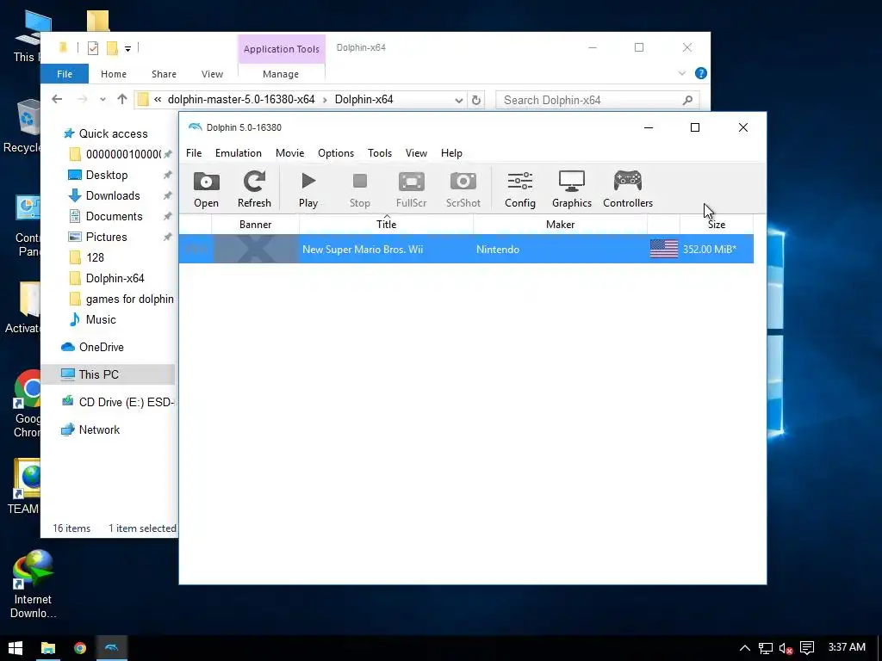This screenshot has width=882, height=661.
Task: Go up one folder level in Explorer
Action: point(122,100)
